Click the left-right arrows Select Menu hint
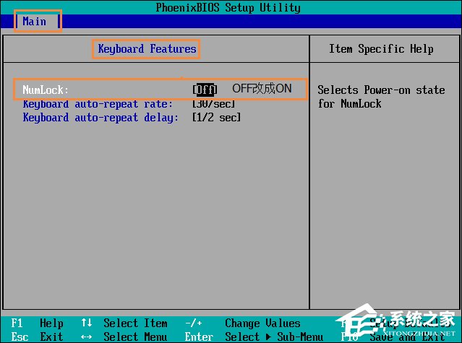This screenshot has height=343, width=462. (124, 337)
